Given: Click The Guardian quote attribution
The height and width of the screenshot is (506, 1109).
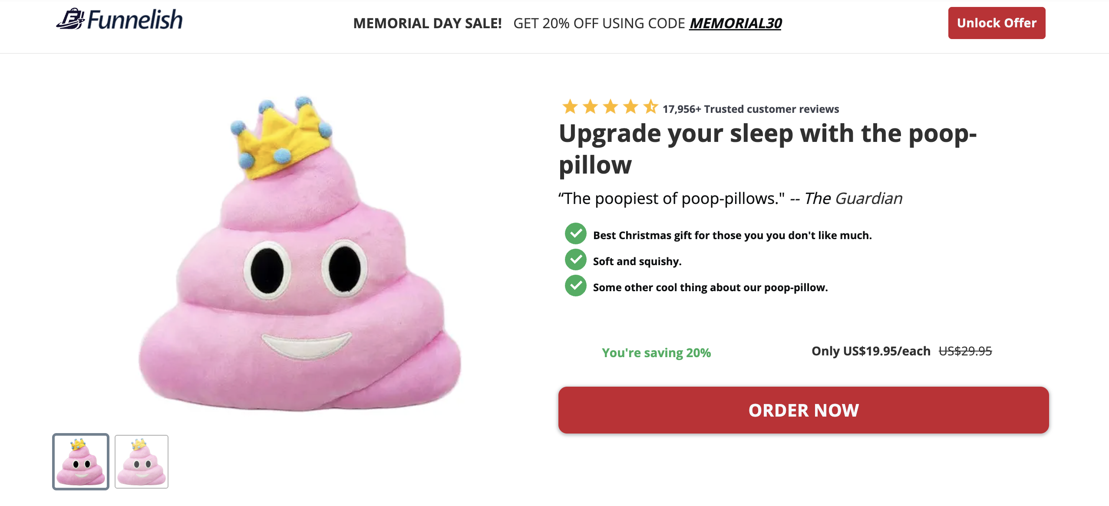Looking at the screenshot, I should [853, 199].
